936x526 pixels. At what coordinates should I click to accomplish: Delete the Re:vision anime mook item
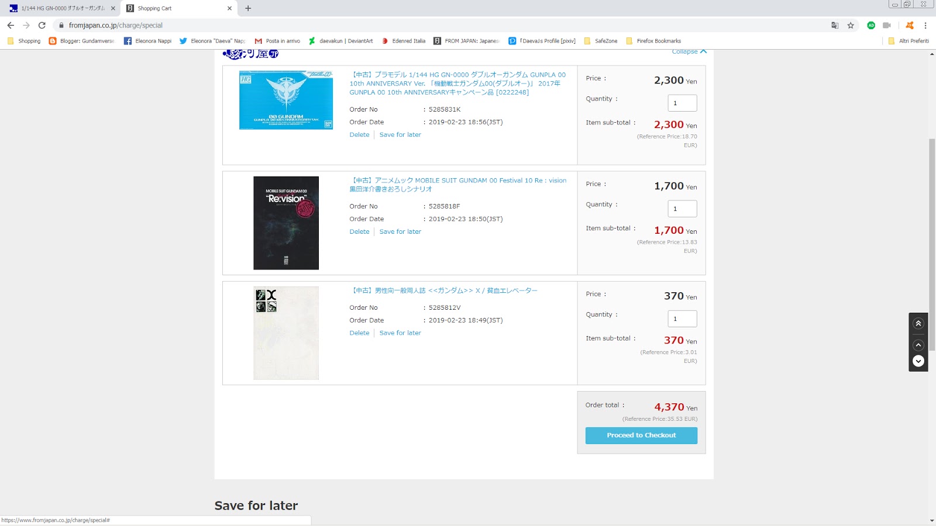[x=359, y=231]
